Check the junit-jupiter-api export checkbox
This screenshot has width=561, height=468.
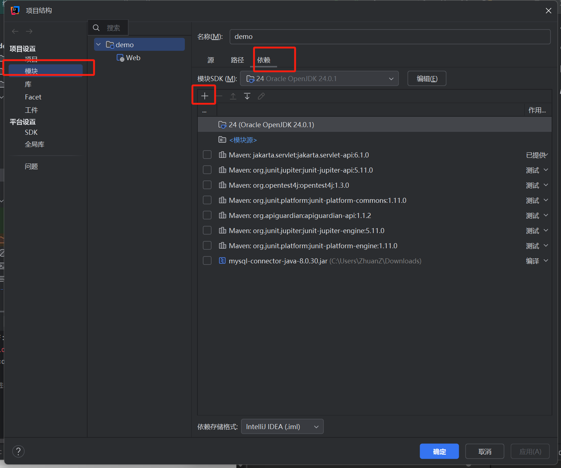pyautogui.click(x=207, y=170)
